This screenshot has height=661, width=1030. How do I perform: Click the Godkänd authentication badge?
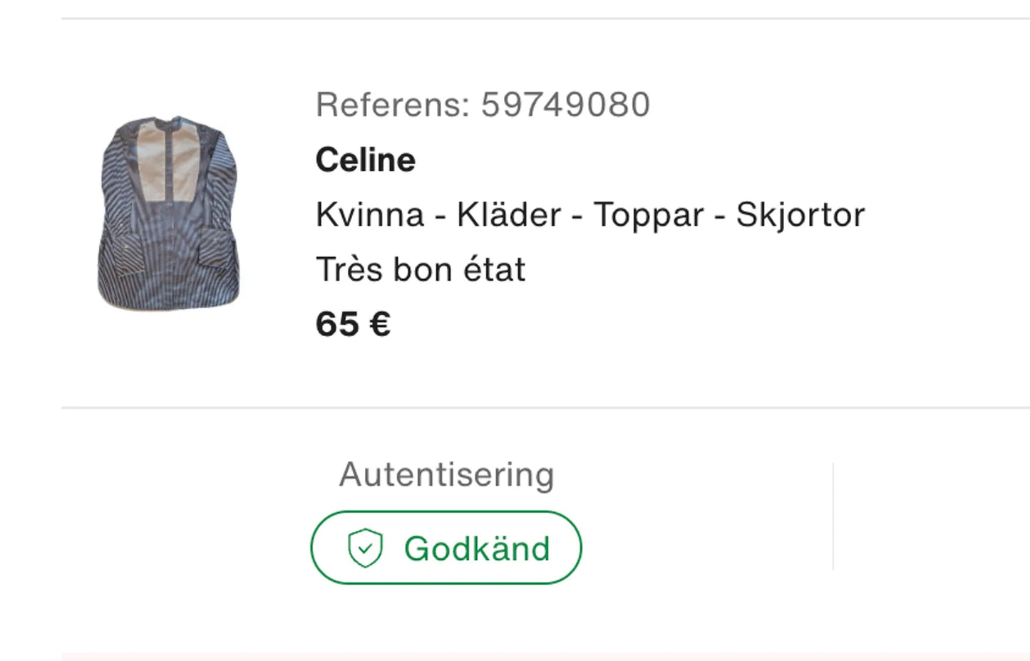[446, 548]
